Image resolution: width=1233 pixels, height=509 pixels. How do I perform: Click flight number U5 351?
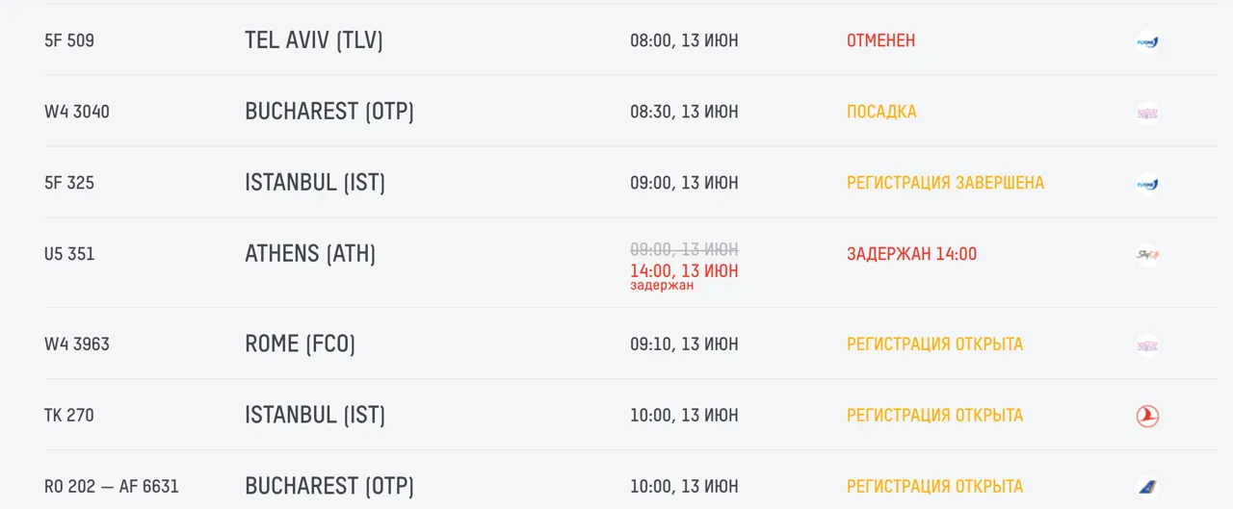click(69, 254)
